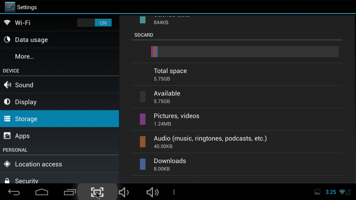The height and width of the screenshot is (200, 356).
Task: Tap the Recent apps button
Action: coord(70,192)
